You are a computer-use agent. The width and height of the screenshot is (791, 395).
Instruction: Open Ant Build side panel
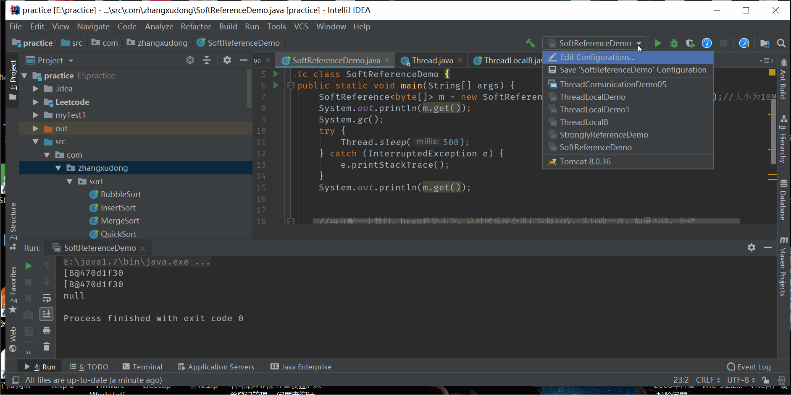point(783,79)
